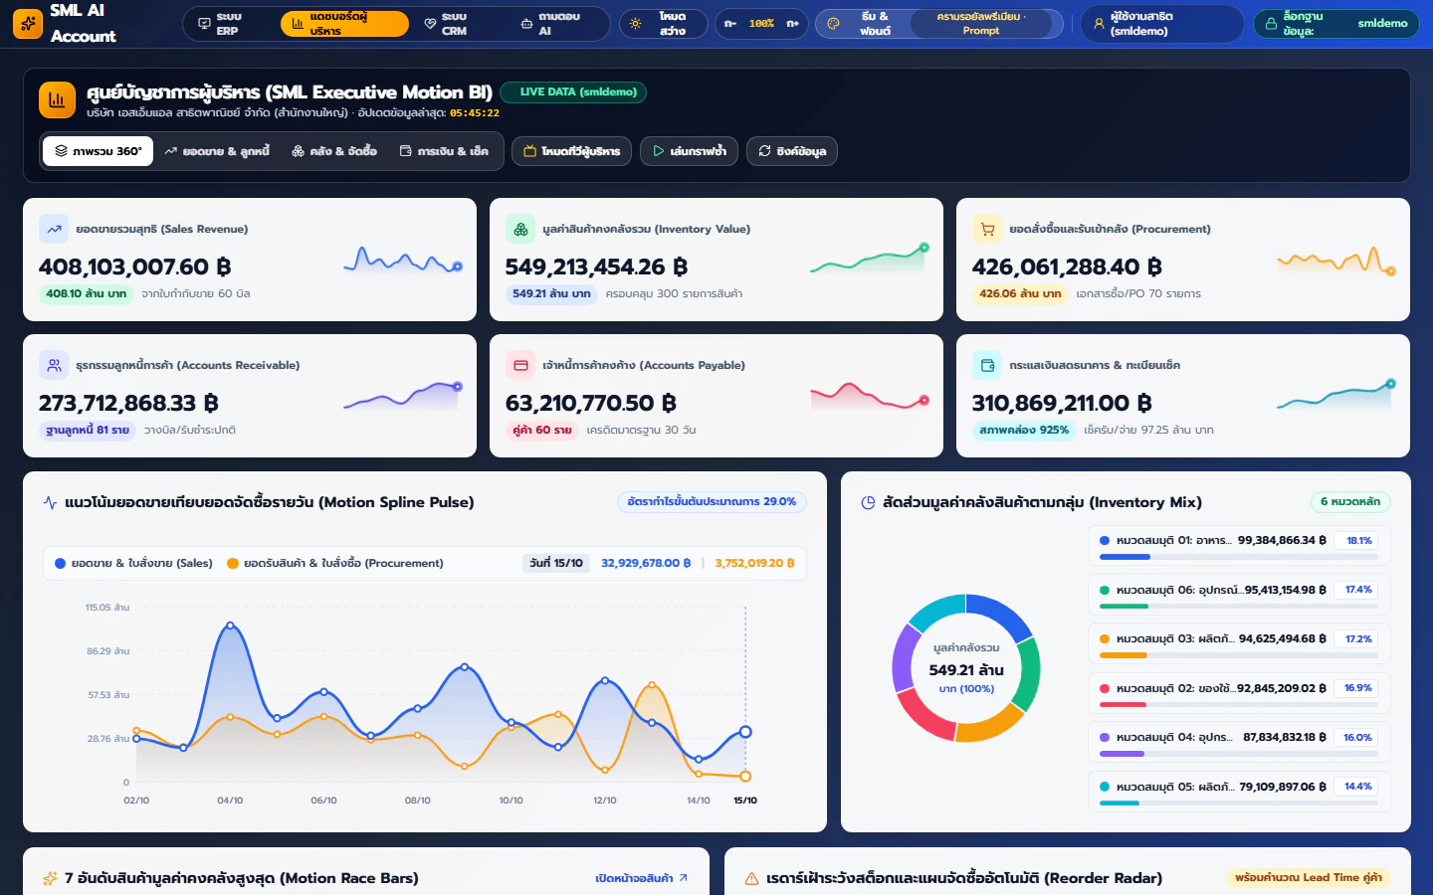
Task: Click the 100% font scale value
Action: pyautogui.click(x=761, y=23)
